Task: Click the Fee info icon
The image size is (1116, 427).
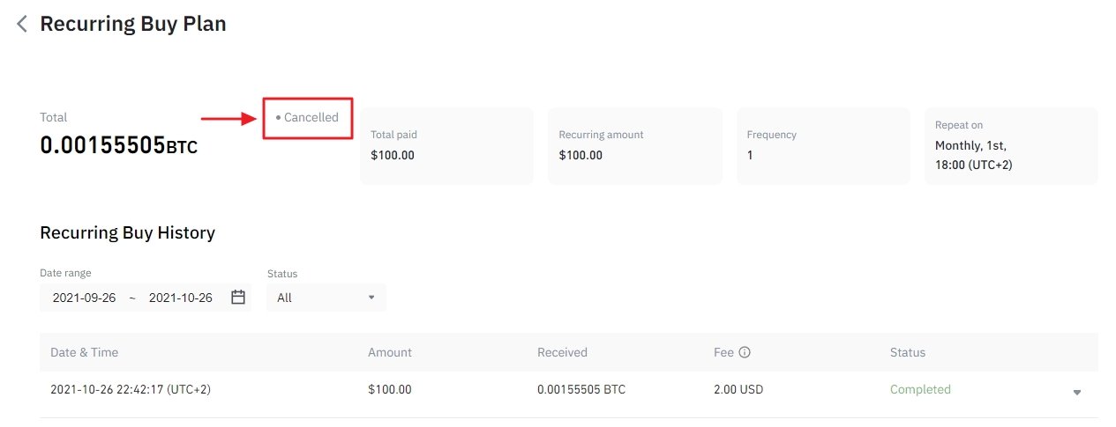Action: 745,352
